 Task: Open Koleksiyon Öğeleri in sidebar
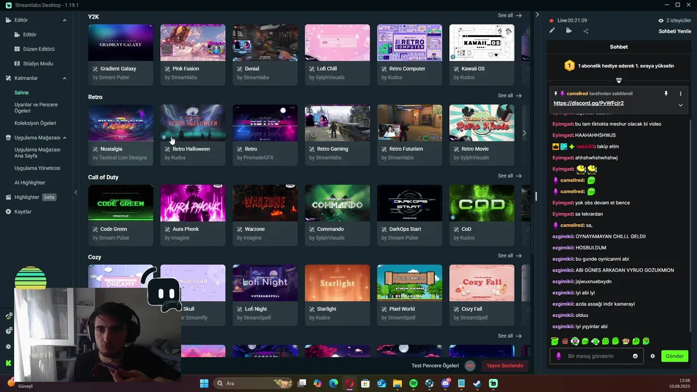click(35, 123)
